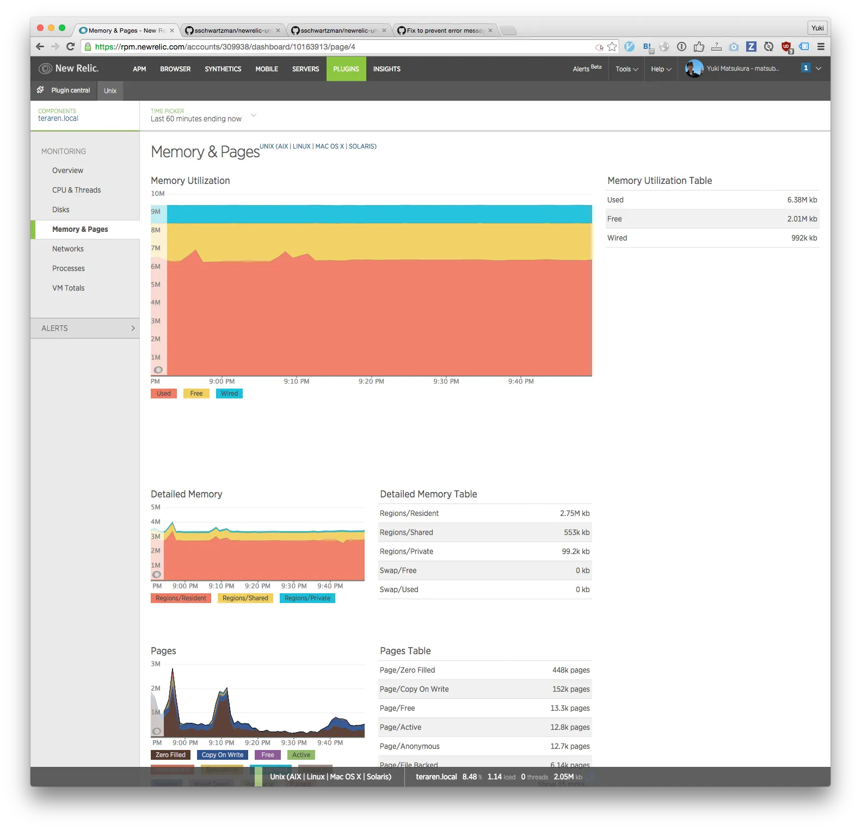Viewport: 861px width, 830px height.
Task: Open the SYNTHETICS tab
Action: (x=223, y=69)
